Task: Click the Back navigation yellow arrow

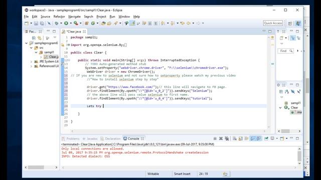Action: tap(189, 23)
